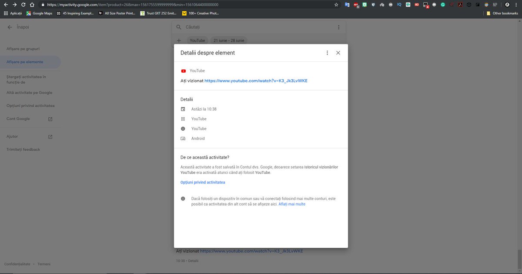This screenshot has height=274, width=522.
Task: Open the background activity YouTube link
Action: pyautogui.click(x=251, y=251)
